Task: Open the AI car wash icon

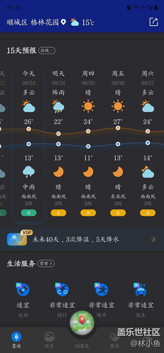Action: pyautogui.click(x=140, y=290)
